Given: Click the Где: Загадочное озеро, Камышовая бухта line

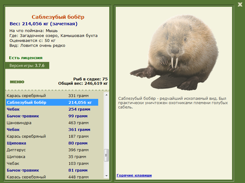Looking at the screenshot, I should pos(54,36).
